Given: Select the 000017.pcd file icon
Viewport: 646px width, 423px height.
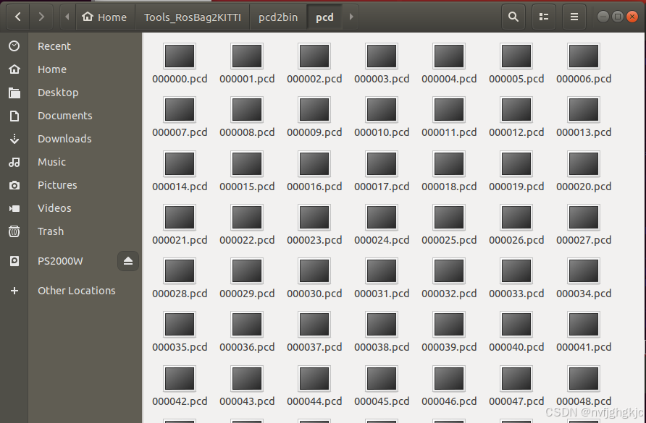Looking at the screenshot, I should (382, 163).
